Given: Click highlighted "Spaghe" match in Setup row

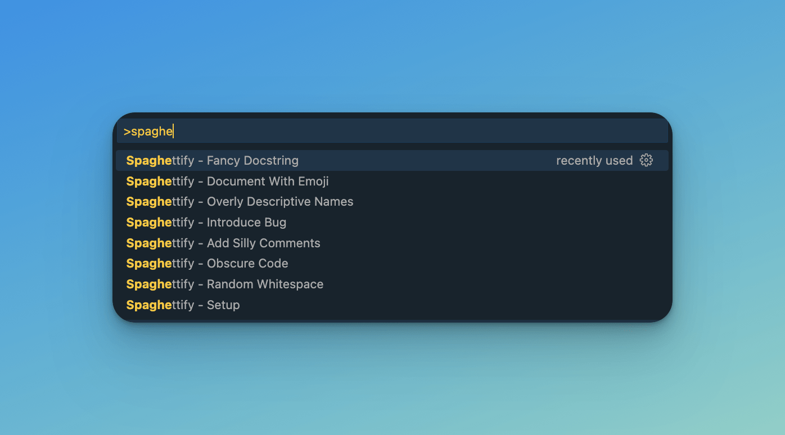Looking at the screenshot, I should point(148,305).
